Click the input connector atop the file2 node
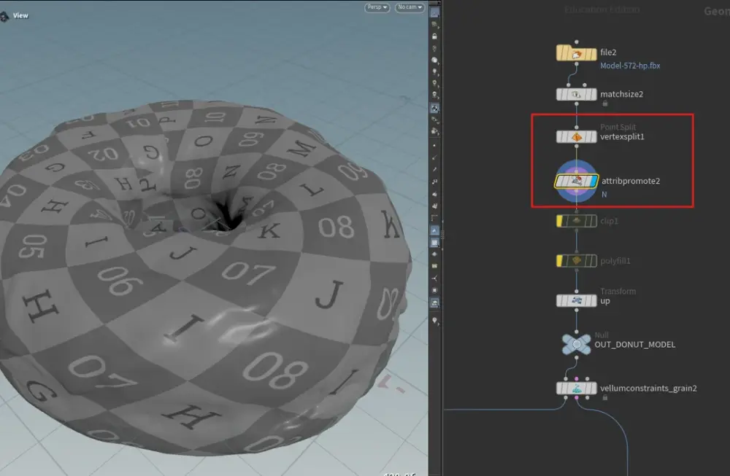The height and width of the screenshot is (476, 730). (577, 42)
